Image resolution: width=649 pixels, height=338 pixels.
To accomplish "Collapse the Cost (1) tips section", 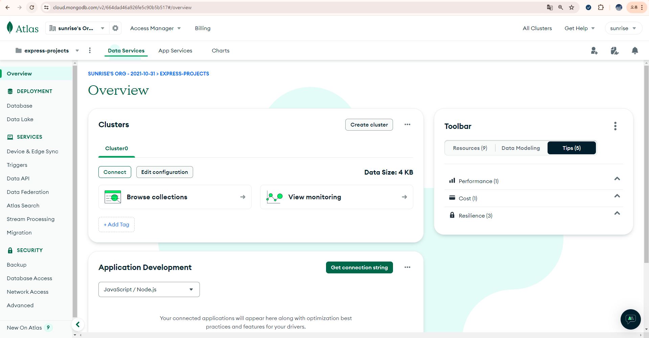I will click(617, 196).
